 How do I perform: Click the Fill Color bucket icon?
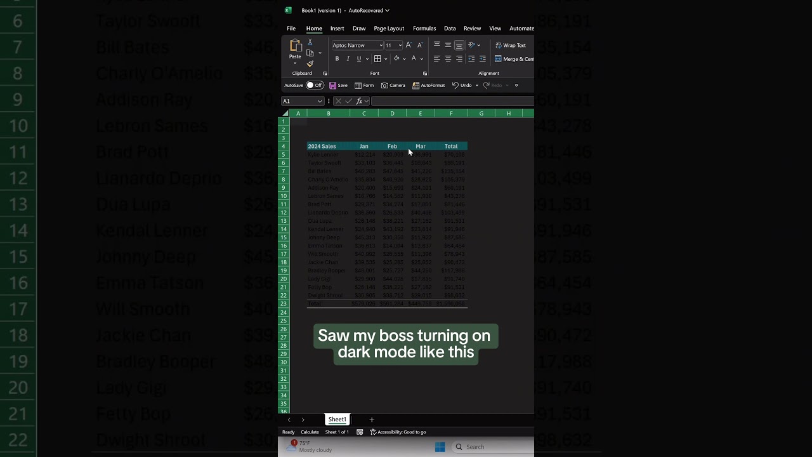tap(396, 58)
